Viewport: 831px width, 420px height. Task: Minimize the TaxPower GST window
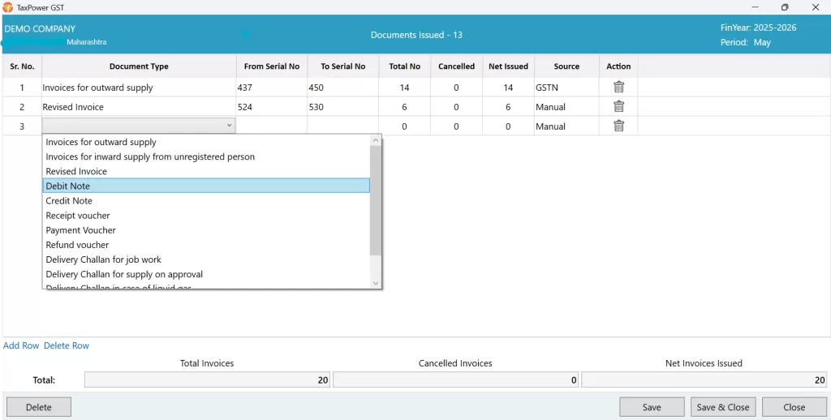click(x=755, y=7)
